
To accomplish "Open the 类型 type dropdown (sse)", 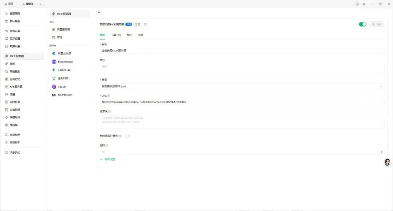I will pyautogui.click(x=242, y=86).
